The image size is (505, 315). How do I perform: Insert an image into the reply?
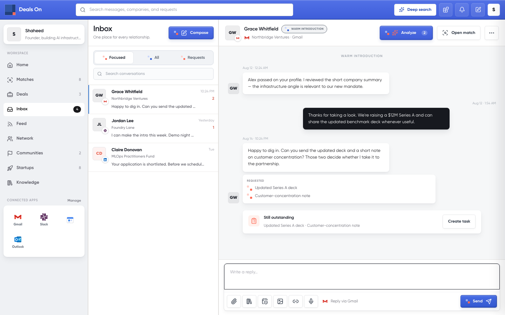280,301
